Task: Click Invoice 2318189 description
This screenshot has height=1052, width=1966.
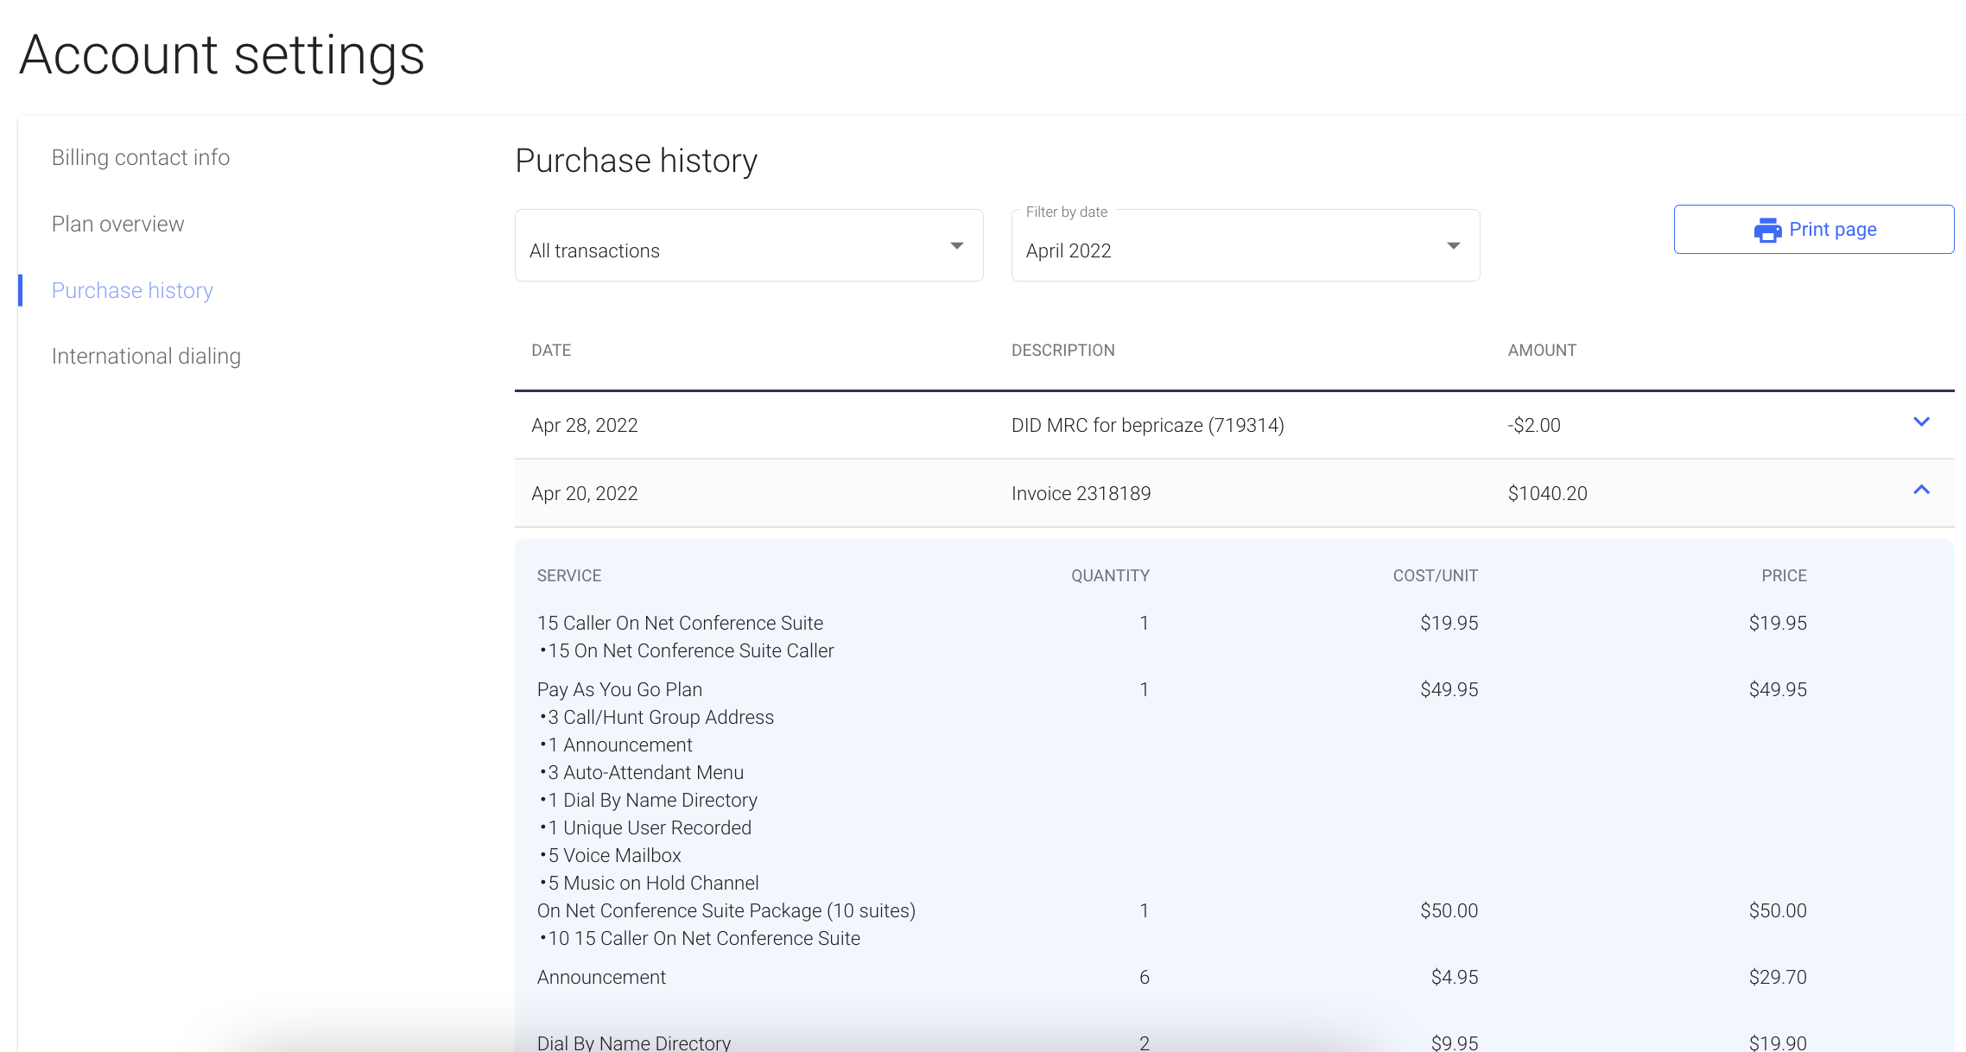Action: click(x=1081, y=493)
